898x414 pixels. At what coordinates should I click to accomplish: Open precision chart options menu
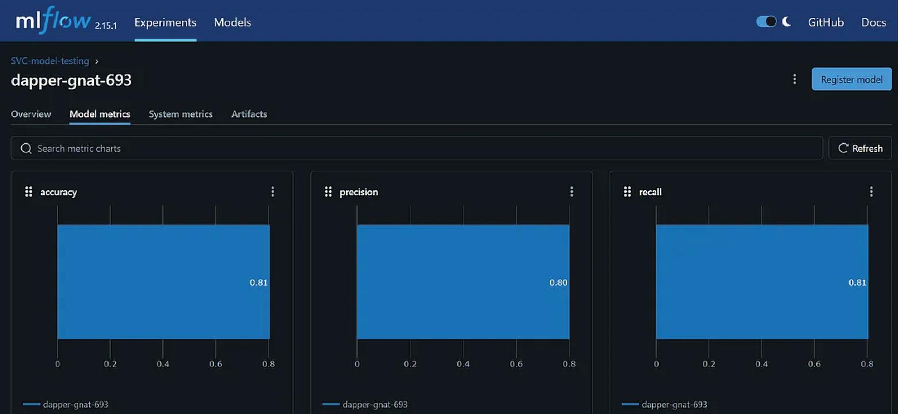click(x=572, y=191)
